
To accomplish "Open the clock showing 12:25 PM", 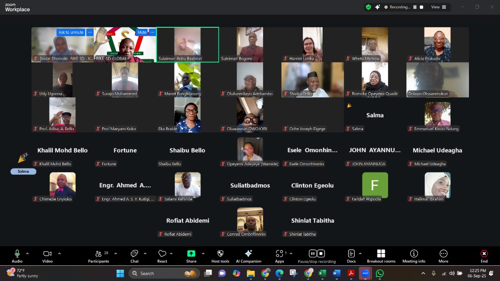I will [x=477, y=273].
